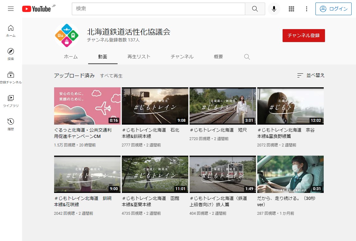Open title じもトレイン北海道 石北本線&釧網本線

[150, 133]
